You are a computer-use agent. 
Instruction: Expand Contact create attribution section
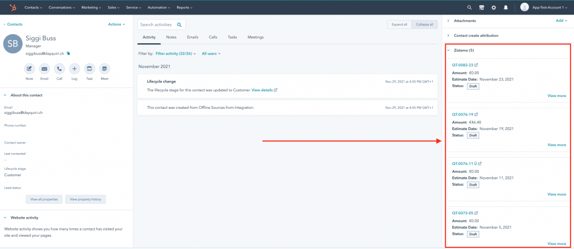pyautogui.click(x=448, y=35)
